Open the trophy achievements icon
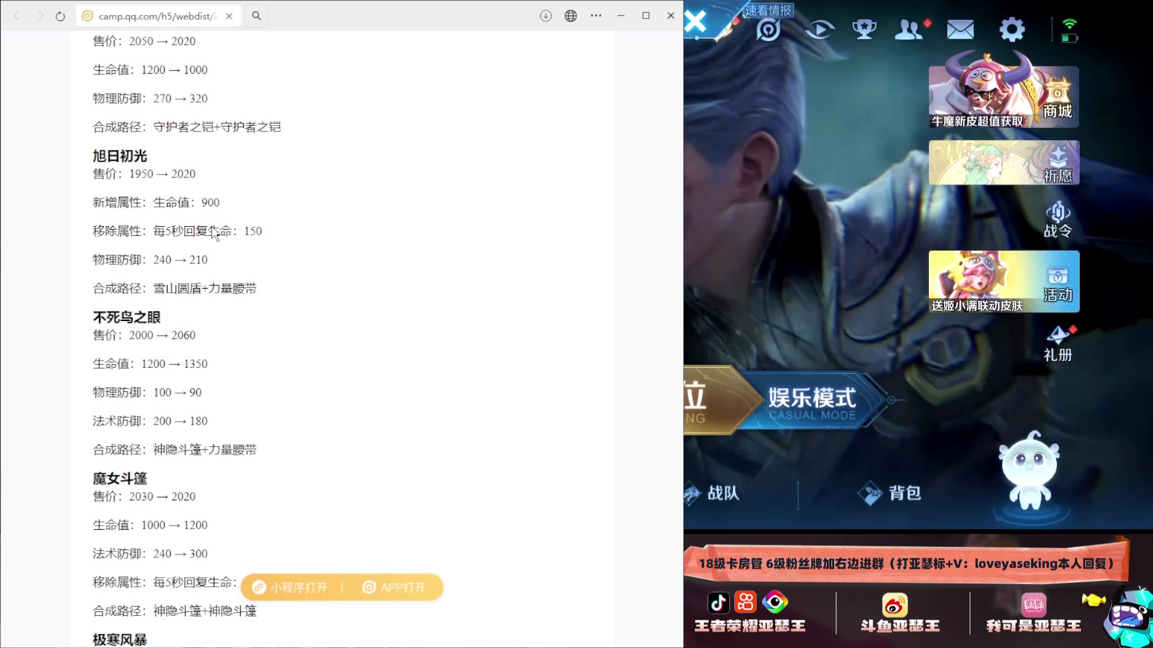The width and height of the screenshot is (1153, 648). [864, 29]
